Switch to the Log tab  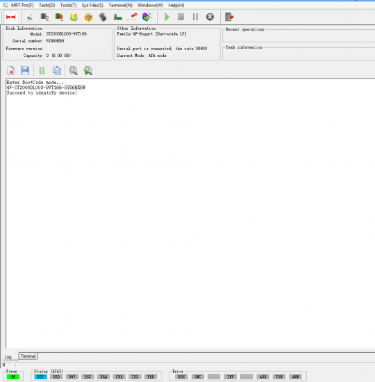point(8,357)
